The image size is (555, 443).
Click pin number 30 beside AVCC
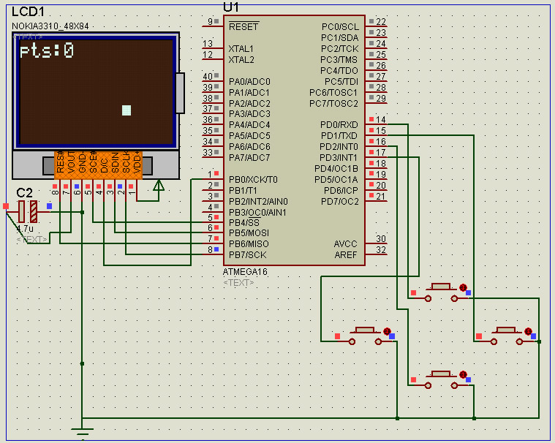tap(381, 239)
